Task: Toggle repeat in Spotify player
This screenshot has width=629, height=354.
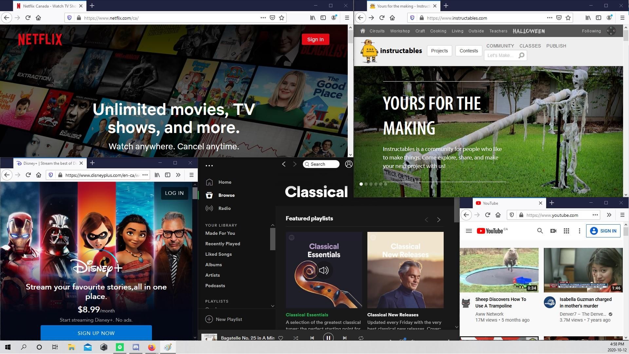Action: [x=361, y=338]
